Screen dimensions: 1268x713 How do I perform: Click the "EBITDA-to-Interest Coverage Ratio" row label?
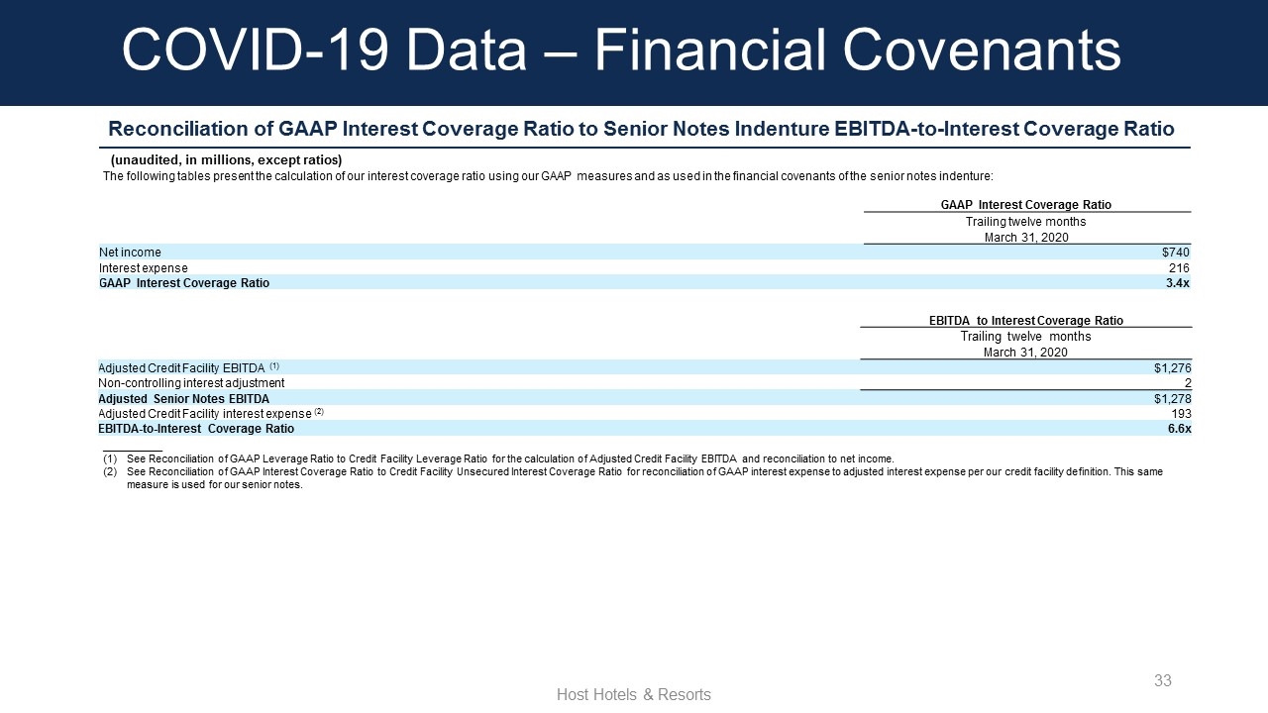(x=196, y=429)
